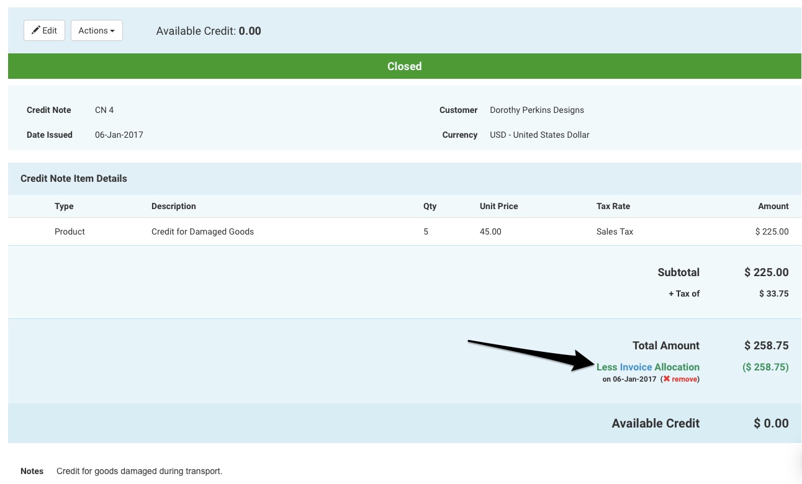The height and width of the screenshot is (484, 802).
Task: Click the quantity value 5
Action: 426,231
